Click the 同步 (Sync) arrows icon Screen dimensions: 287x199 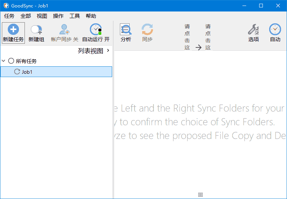tap(147, 30)
